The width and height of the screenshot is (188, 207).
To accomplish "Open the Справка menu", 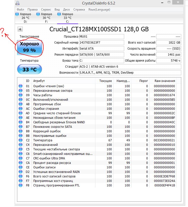I will pyautogui.click(x=79, y=10).
